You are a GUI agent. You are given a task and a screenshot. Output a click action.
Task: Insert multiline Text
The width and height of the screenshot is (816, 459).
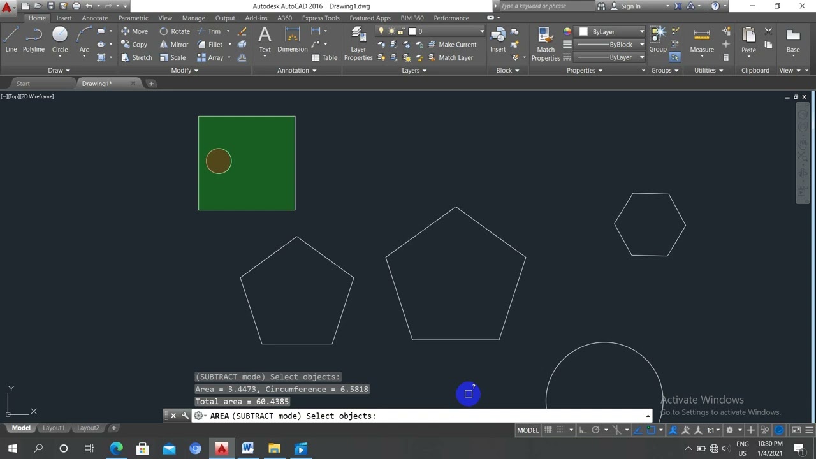pos(265,40)
